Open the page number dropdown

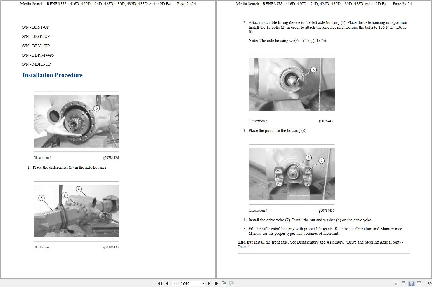(203, 283)
